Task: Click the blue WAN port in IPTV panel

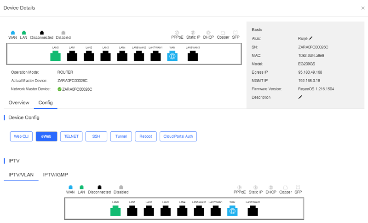Action: pyautogui.click(x=232, y=211)
